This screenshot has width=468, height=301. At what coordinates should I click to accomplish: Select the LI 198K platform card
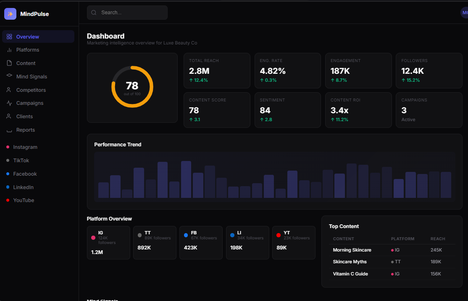248,243
